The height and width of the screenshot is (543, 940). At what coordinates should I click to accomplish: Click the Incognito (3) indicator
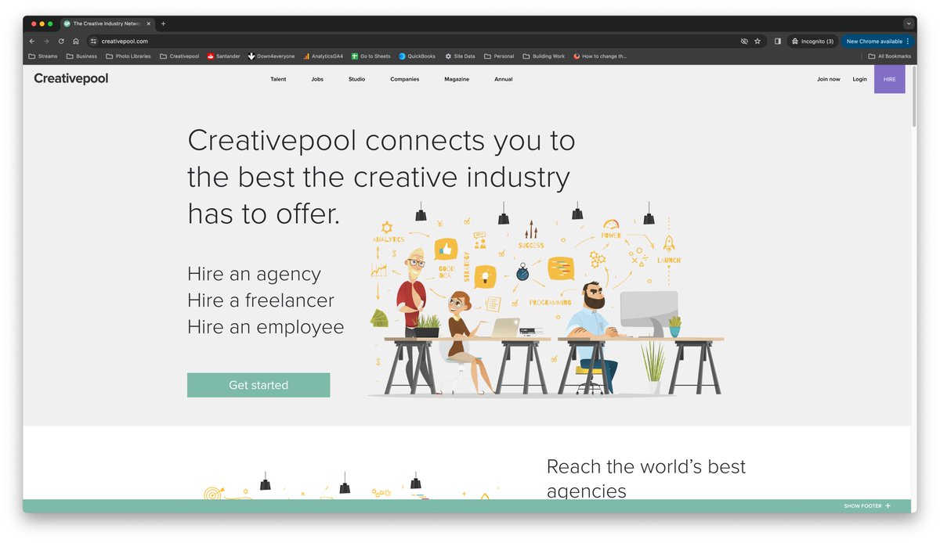tap(812, 41)
